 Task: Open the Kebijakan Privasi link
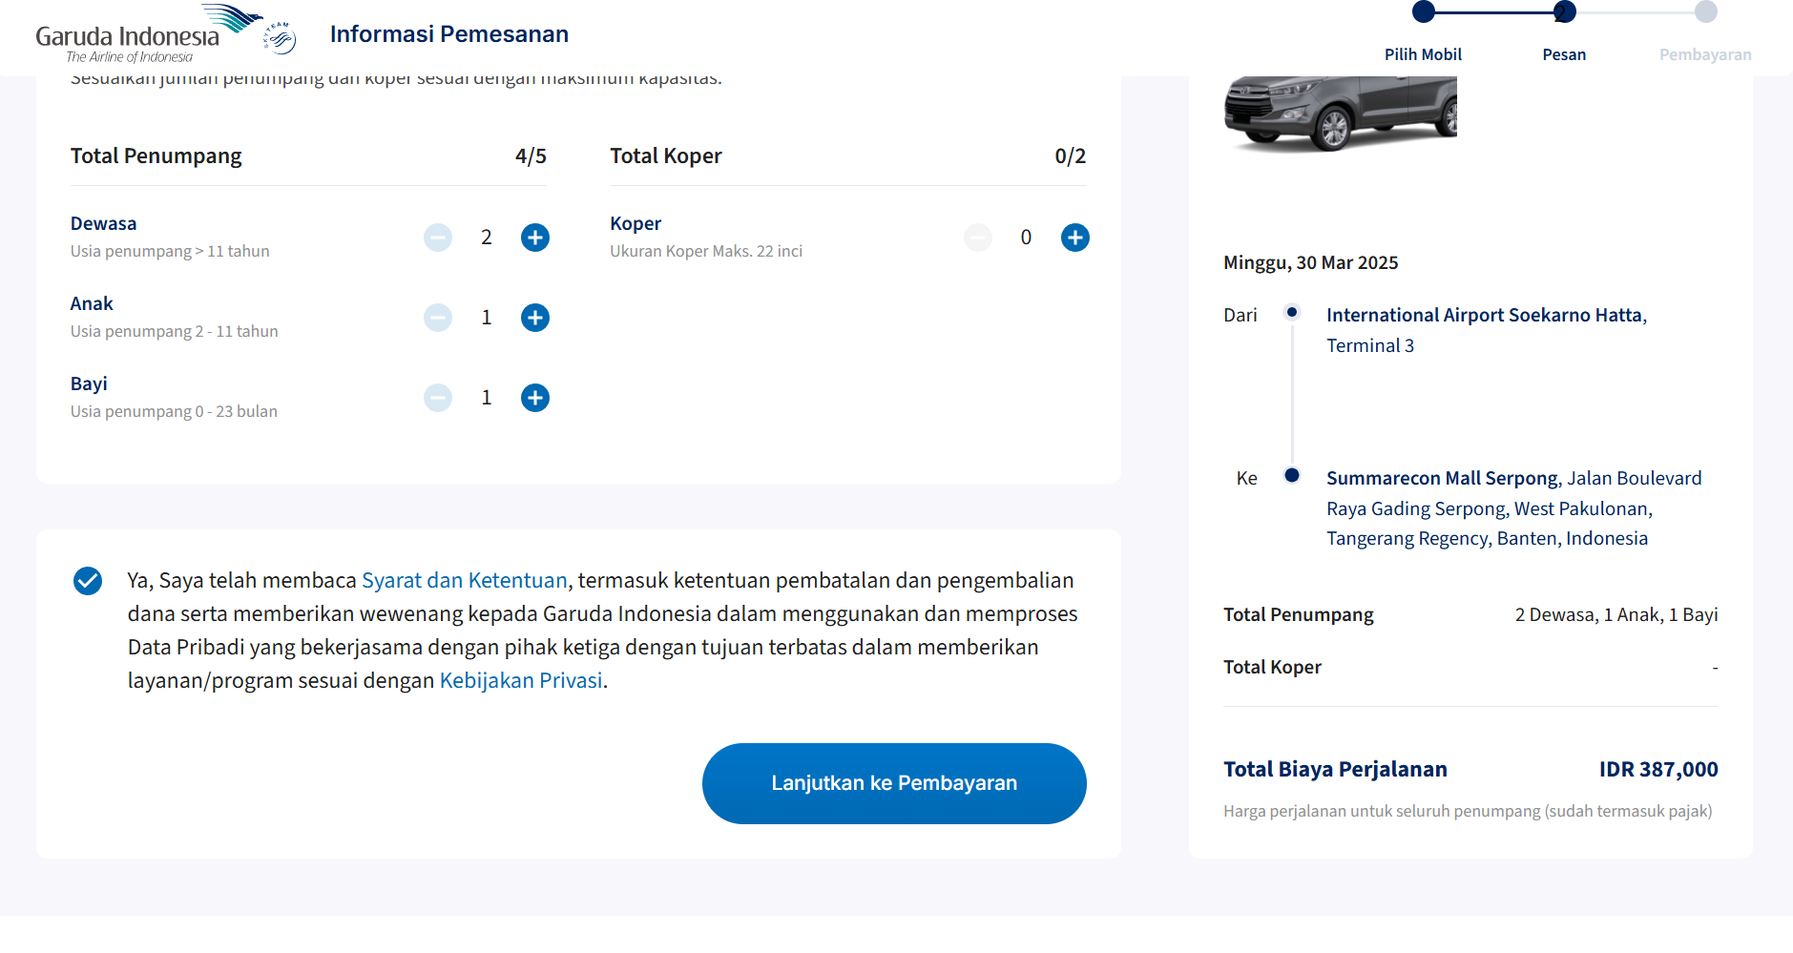(521, 681)
